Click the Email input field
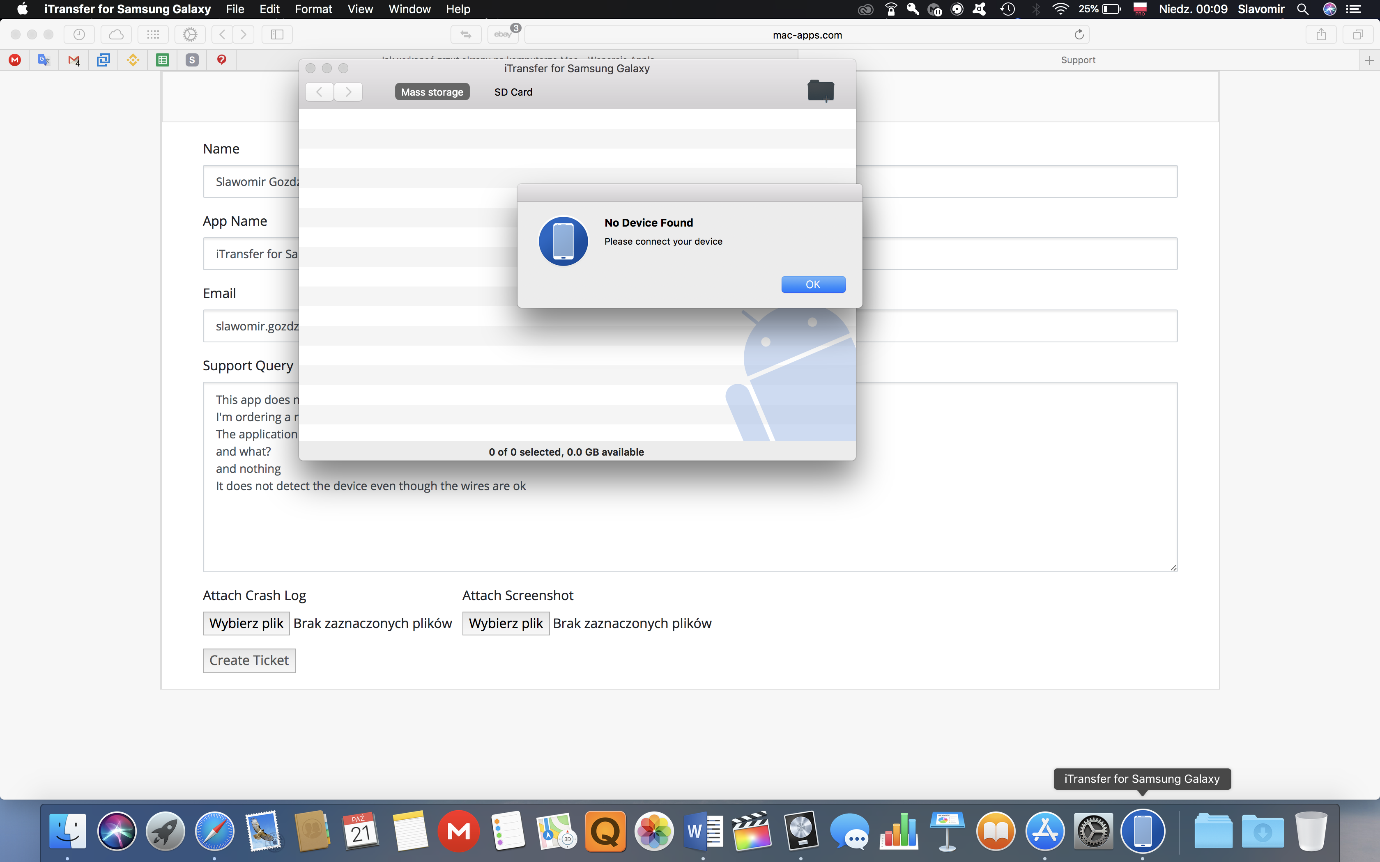The height and width of the screenshot is (862, 1380). pos(690,326)
